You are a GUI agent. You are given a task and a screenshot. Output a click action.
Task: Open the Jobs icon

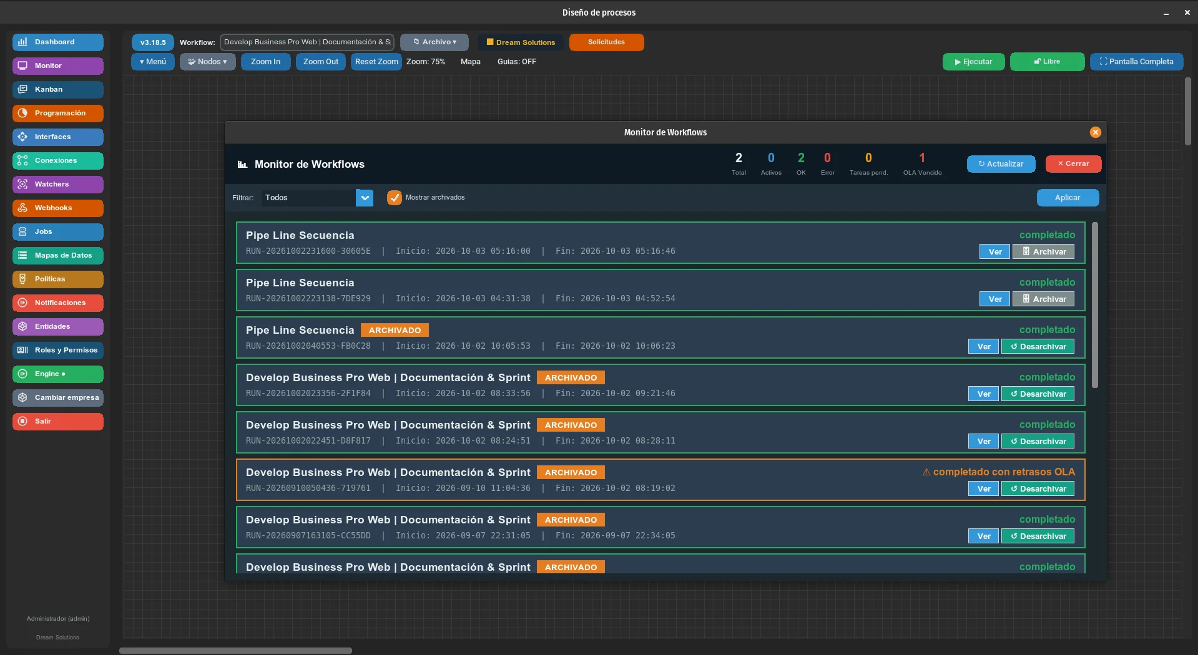[x=22, y=232]
